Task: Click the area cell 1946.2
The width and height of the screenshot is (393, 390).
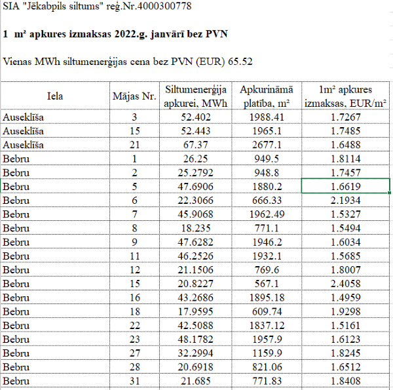Action: (267, 242)
